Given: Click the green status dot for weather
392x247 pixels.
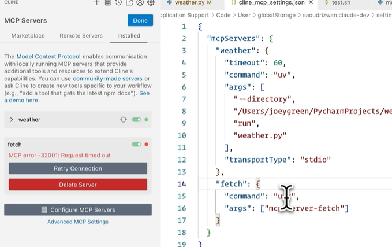Looking at the screenshot, I should point(146,120).
